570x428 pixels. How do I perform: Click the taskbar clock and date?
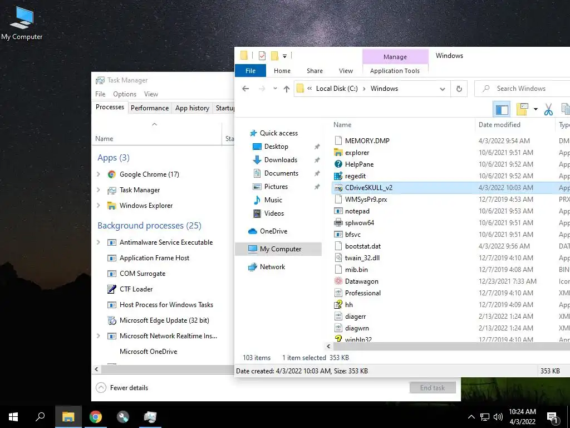[x=522, y=417]
